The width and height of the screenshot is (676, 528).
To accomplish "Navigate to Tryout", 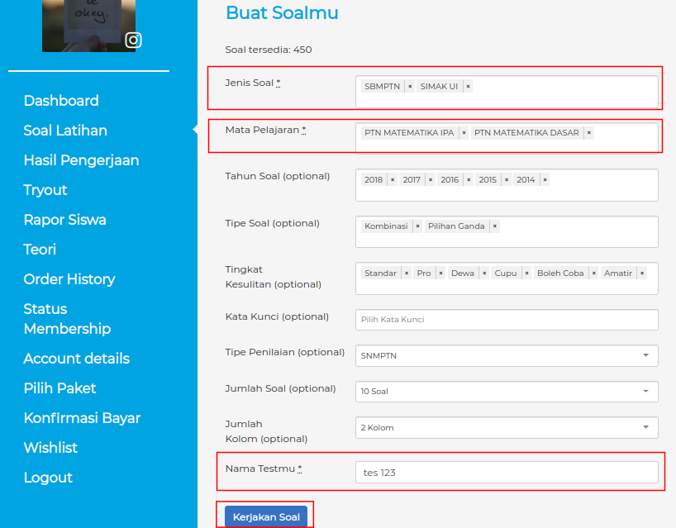I will [45, 190].
